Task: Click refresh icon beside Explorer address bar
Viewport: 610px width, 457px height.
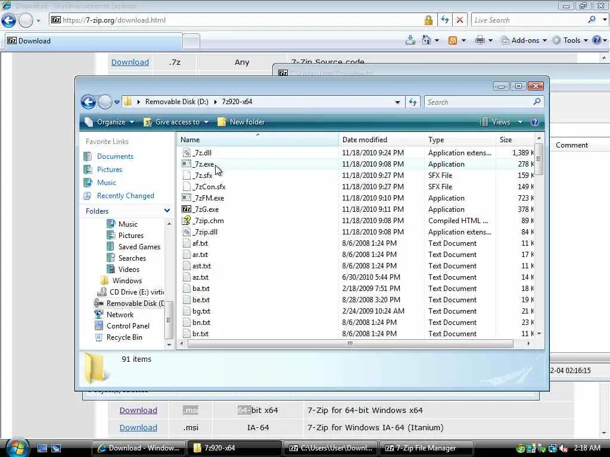Action: 413,102
